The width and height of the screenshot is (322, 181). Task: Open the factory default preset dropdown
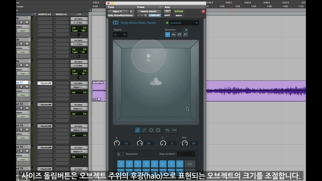[150, 11]
